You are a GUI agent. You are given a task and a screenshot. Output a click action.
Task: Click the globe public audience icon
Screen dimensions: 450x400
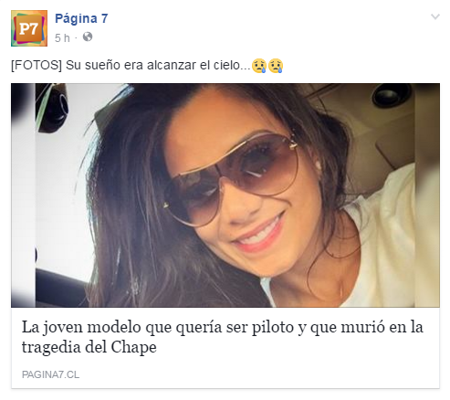[88, 37]
